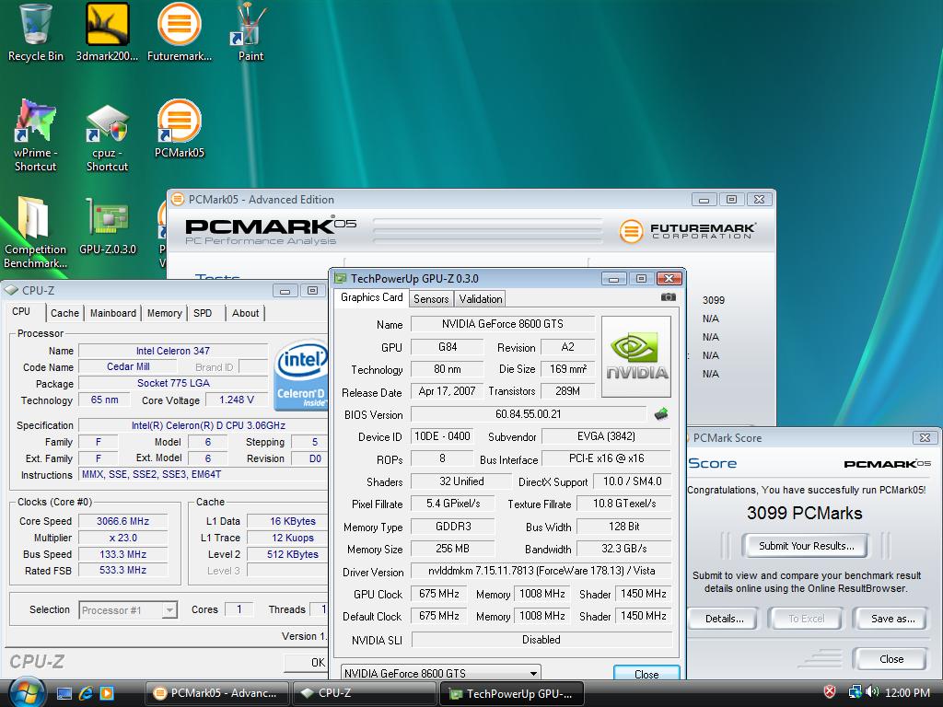Click the Intel Celeron 347 name field
943x707 pixels.
click(x=173, y=351)
